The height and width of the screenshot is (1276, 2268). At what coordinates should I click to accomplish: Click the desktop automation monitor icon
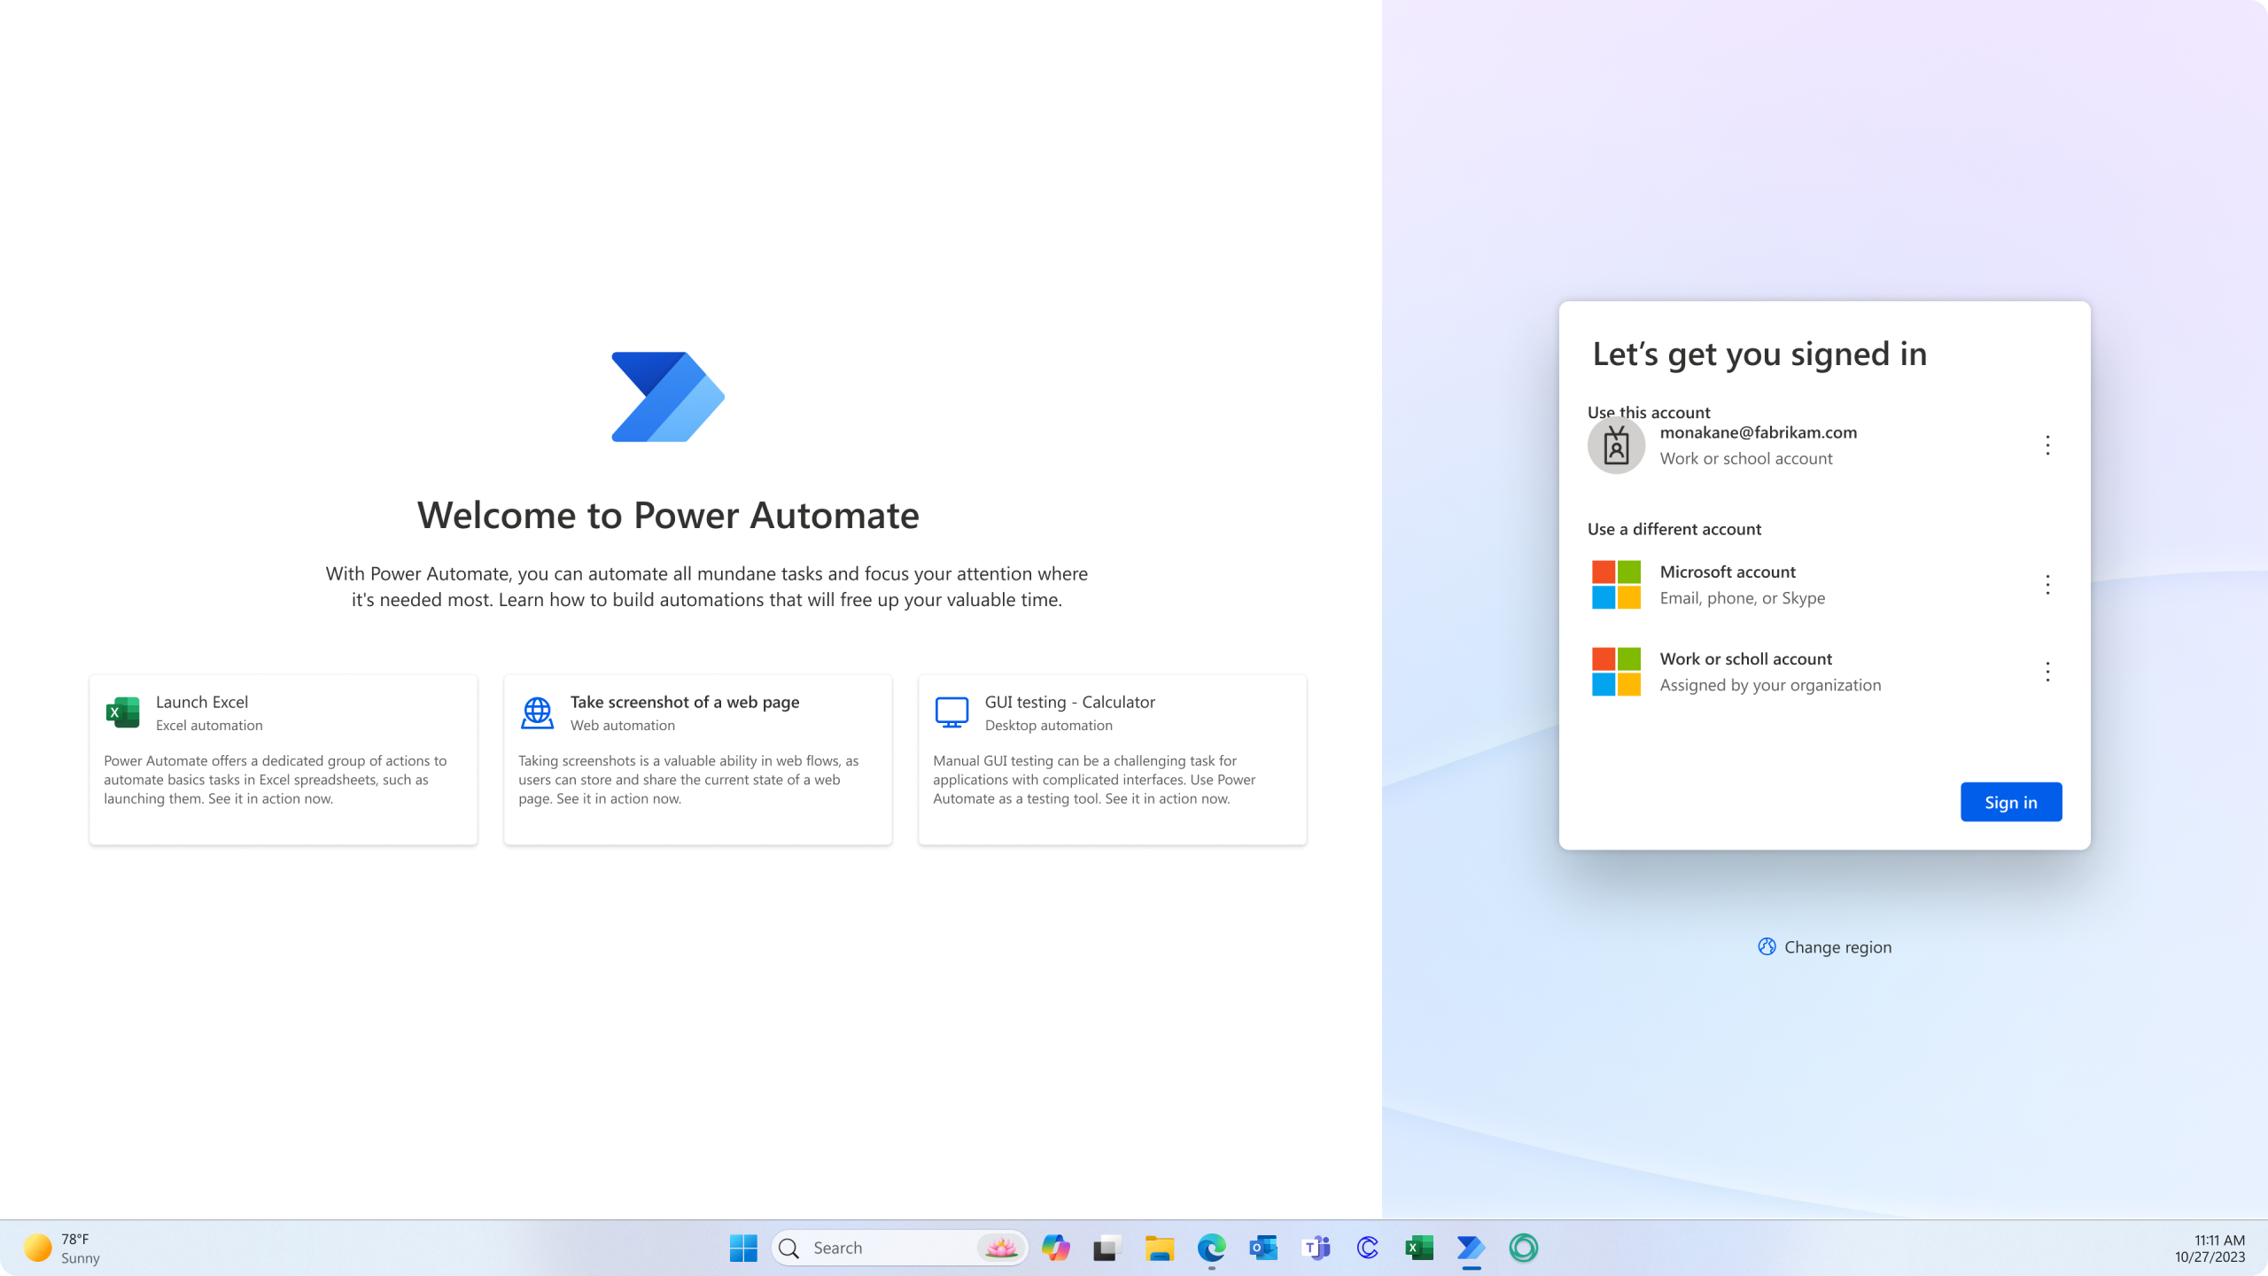[x=951, y=712]
